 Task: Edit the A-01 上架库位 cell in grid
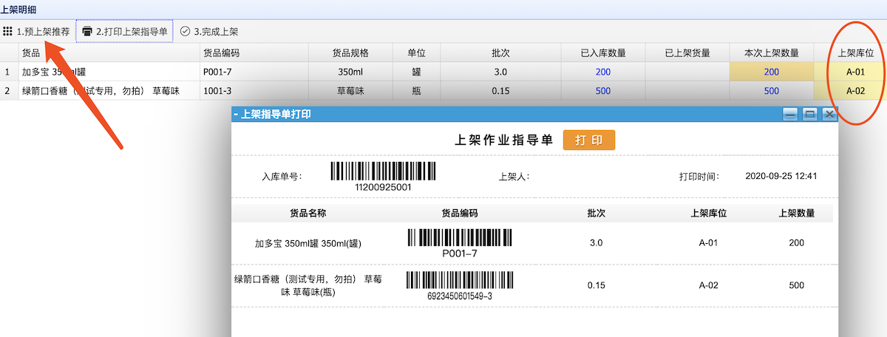(x=856, y=72)
